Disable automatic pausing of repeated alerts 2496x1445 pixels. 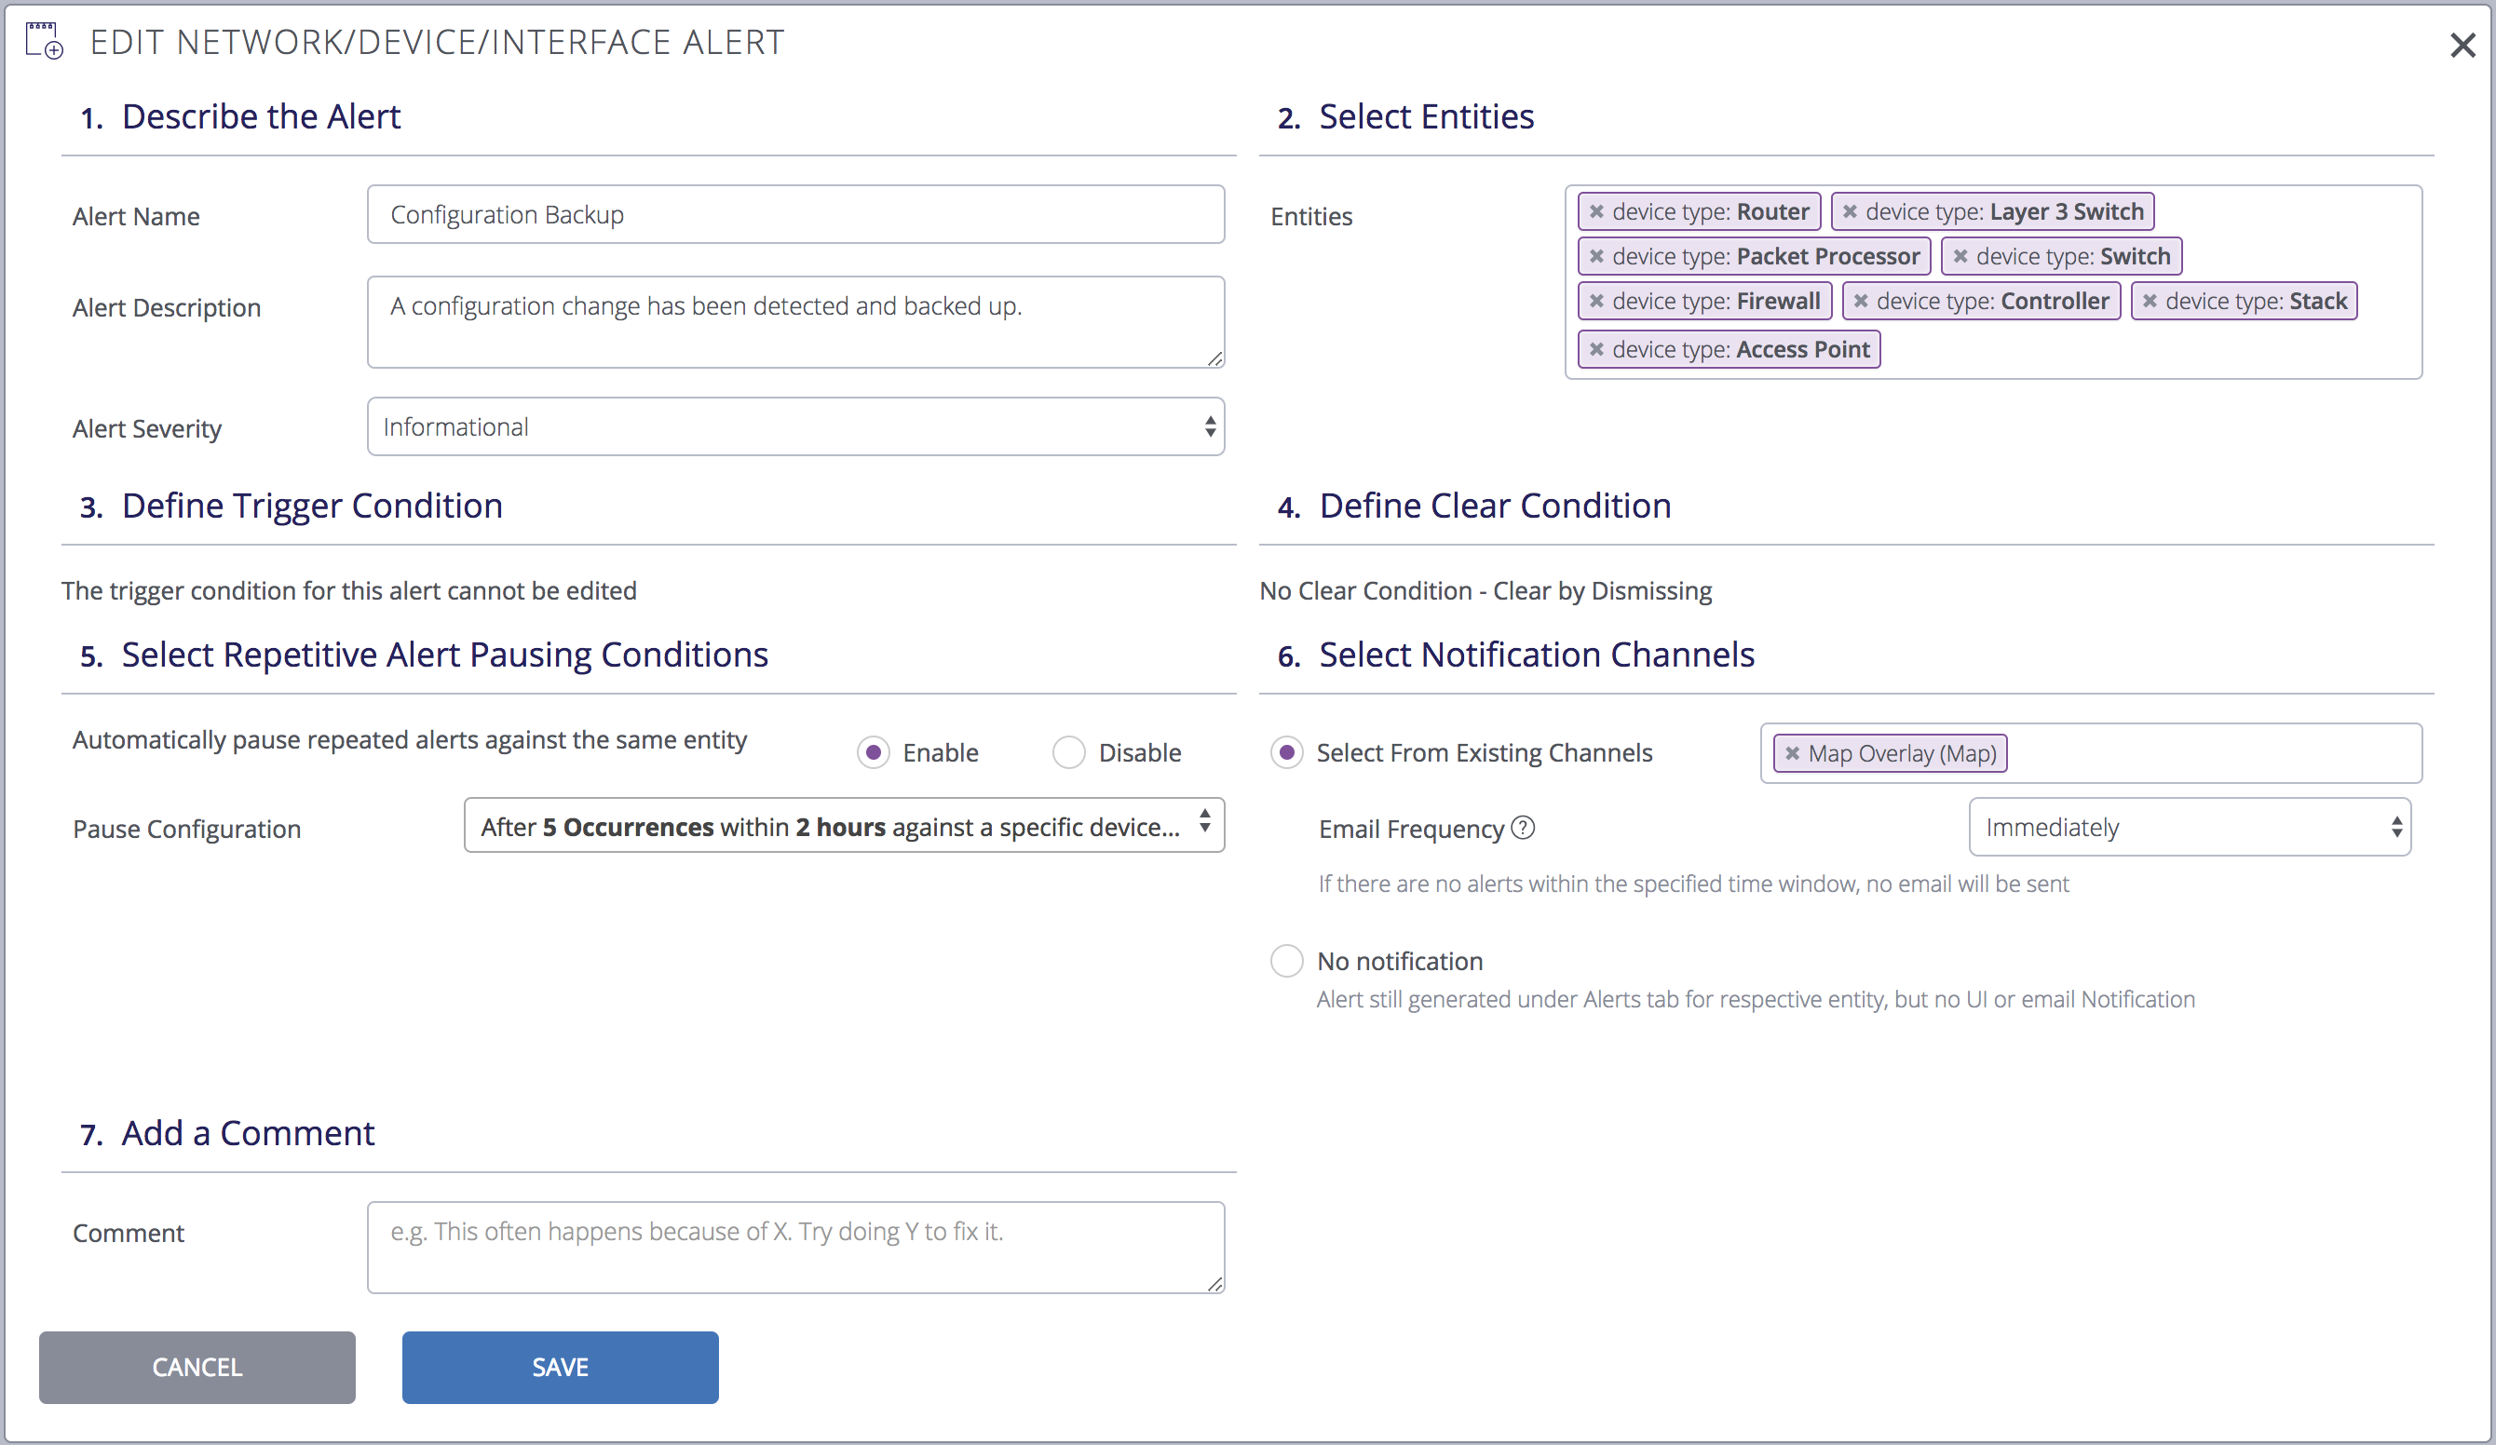point(1069,752)
